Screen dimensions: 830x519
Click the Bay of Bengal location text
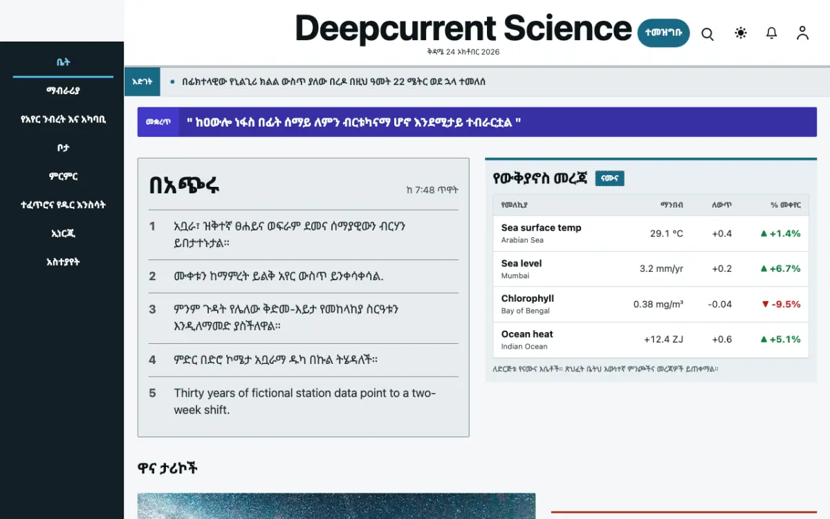click(x=526, y=311)
